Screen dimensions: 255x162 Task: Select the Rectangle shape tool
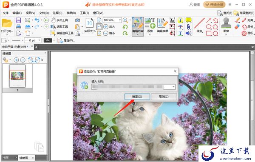coord(209,33)
